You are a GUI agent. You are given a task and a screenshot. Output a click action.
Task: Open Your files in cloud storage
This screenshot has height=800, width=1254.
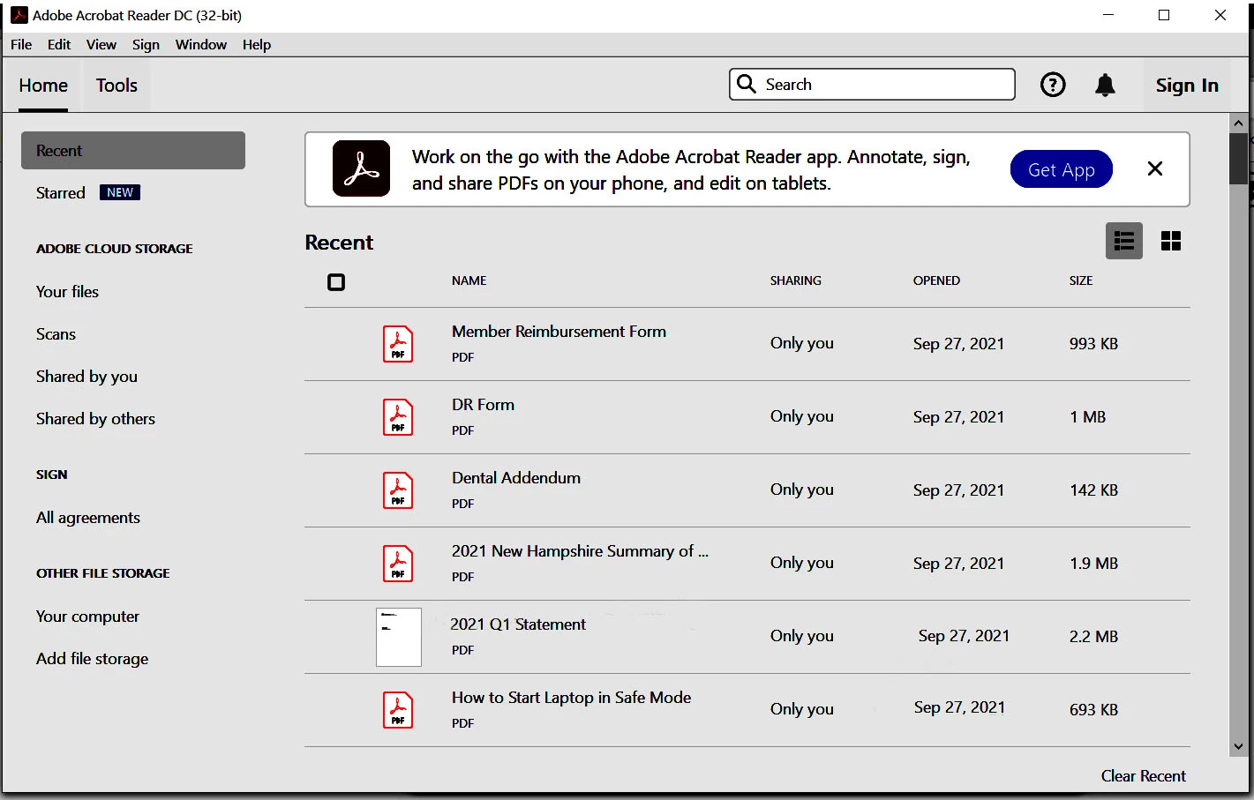point(67,292)
